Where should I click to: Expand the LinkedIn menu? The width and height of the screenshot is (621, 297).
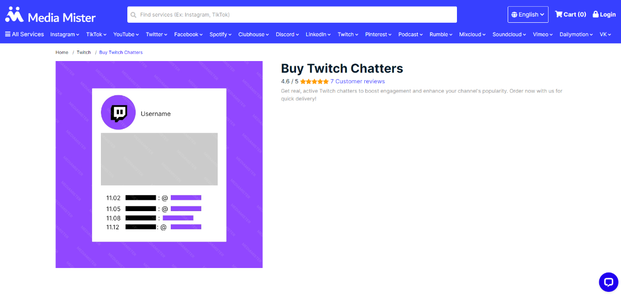(x=318, y=35)
